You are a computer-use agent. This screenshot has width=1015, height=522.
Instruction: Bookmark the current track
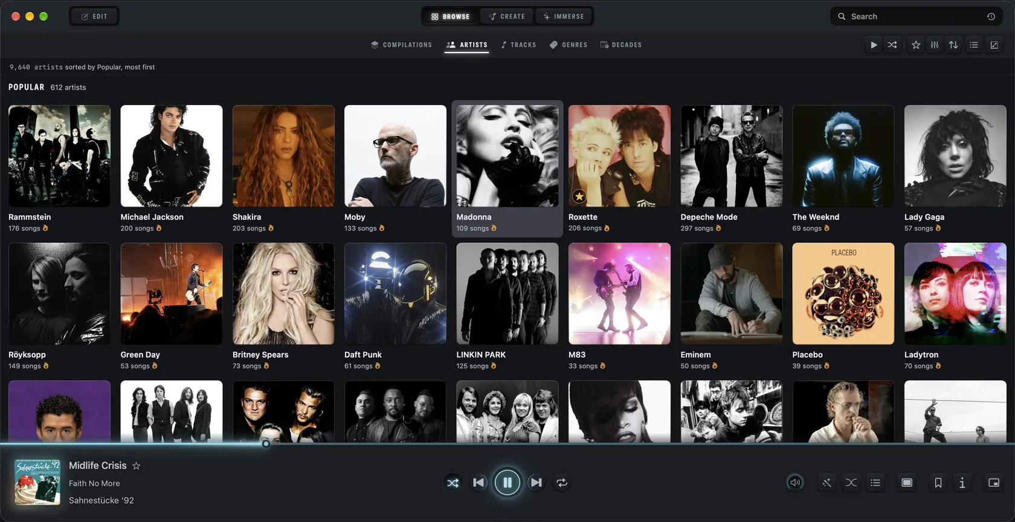[938, 483]
